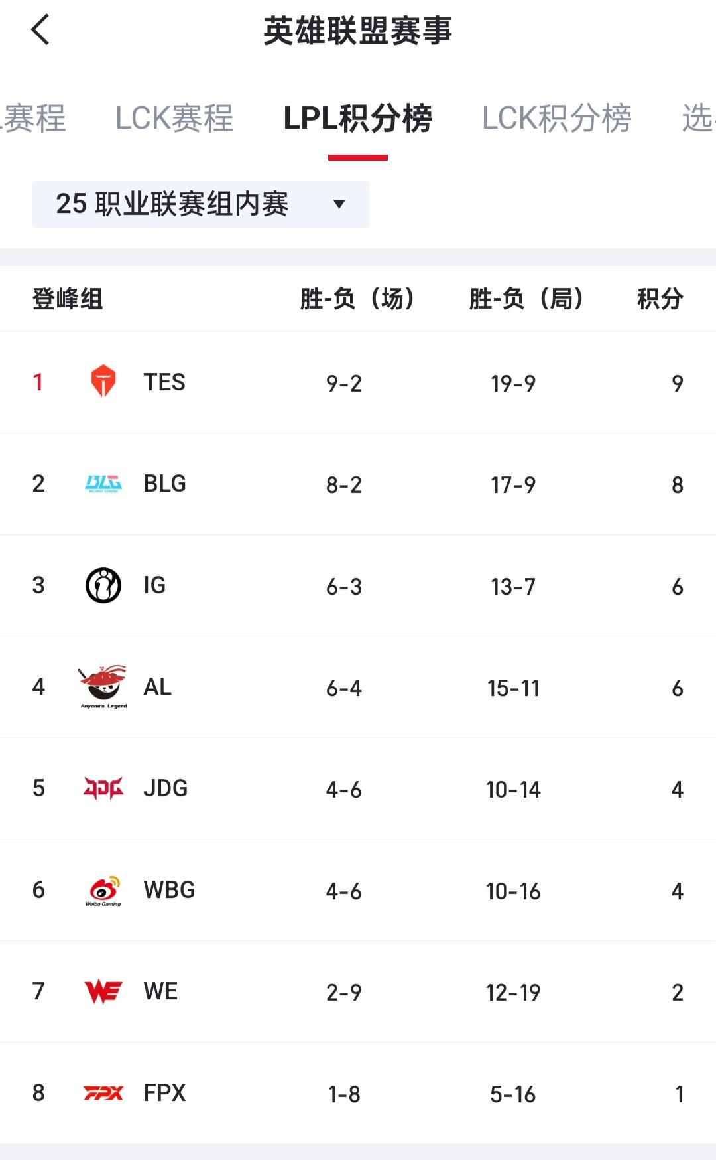
Task: Tap the back arrow icon
Action: click(40, 30)
